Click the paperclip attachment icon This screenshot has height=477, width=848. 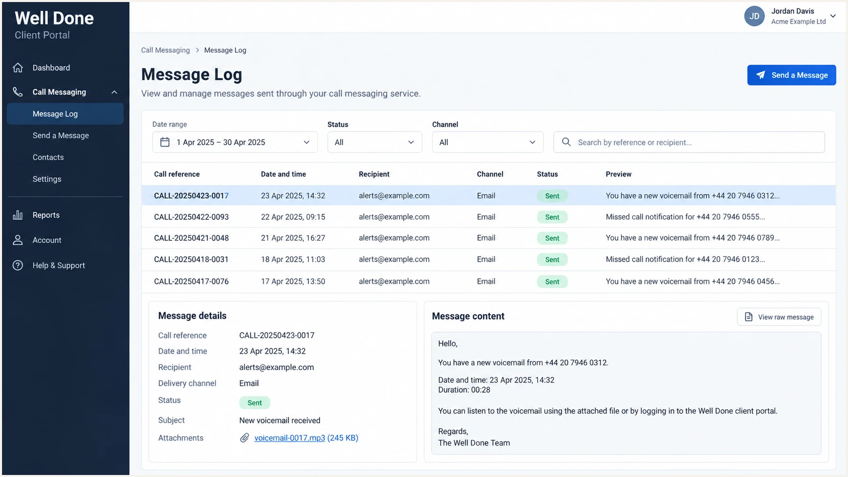coord(244,437)
